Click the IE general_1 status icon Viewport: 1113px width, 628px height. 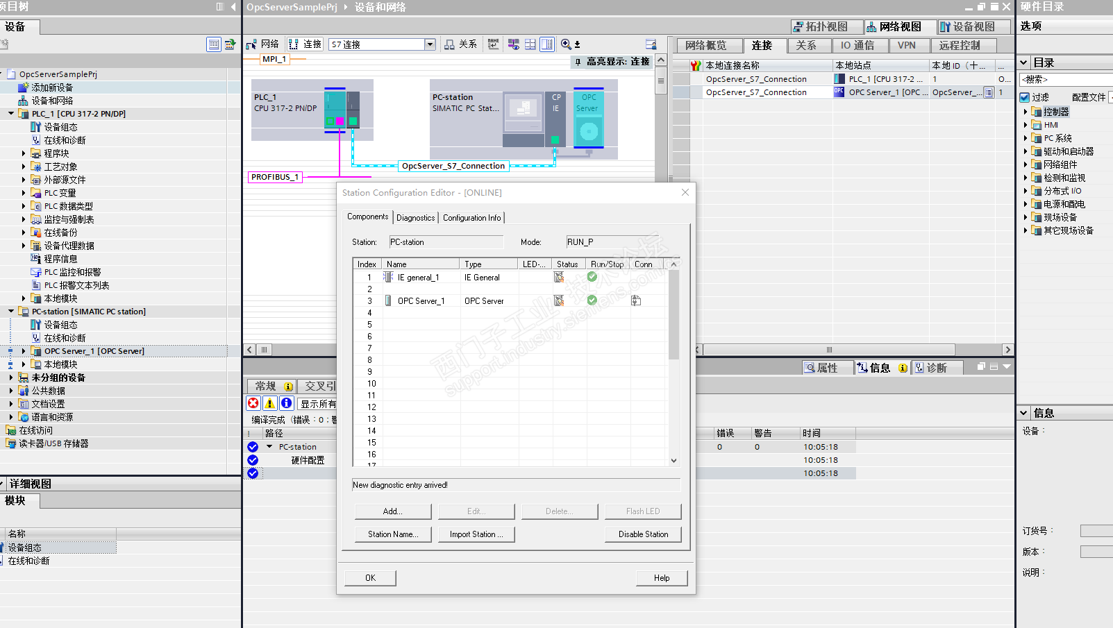click(x=559, y=277)
